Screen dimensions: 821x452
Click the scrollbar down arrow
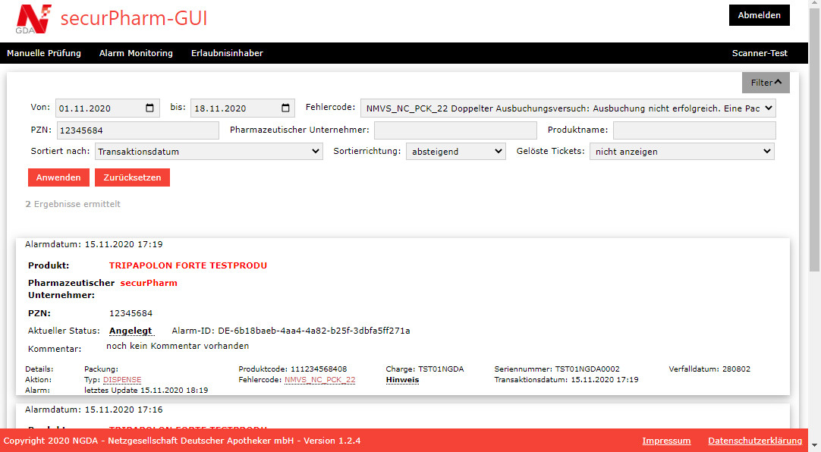click(x=815, y=446)
